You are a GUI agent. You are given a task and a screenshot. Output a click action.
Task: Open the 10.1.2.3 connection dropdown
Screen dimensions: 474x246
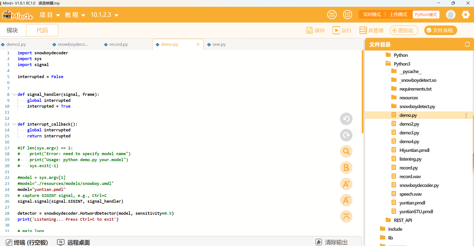[x=104, y=15]
